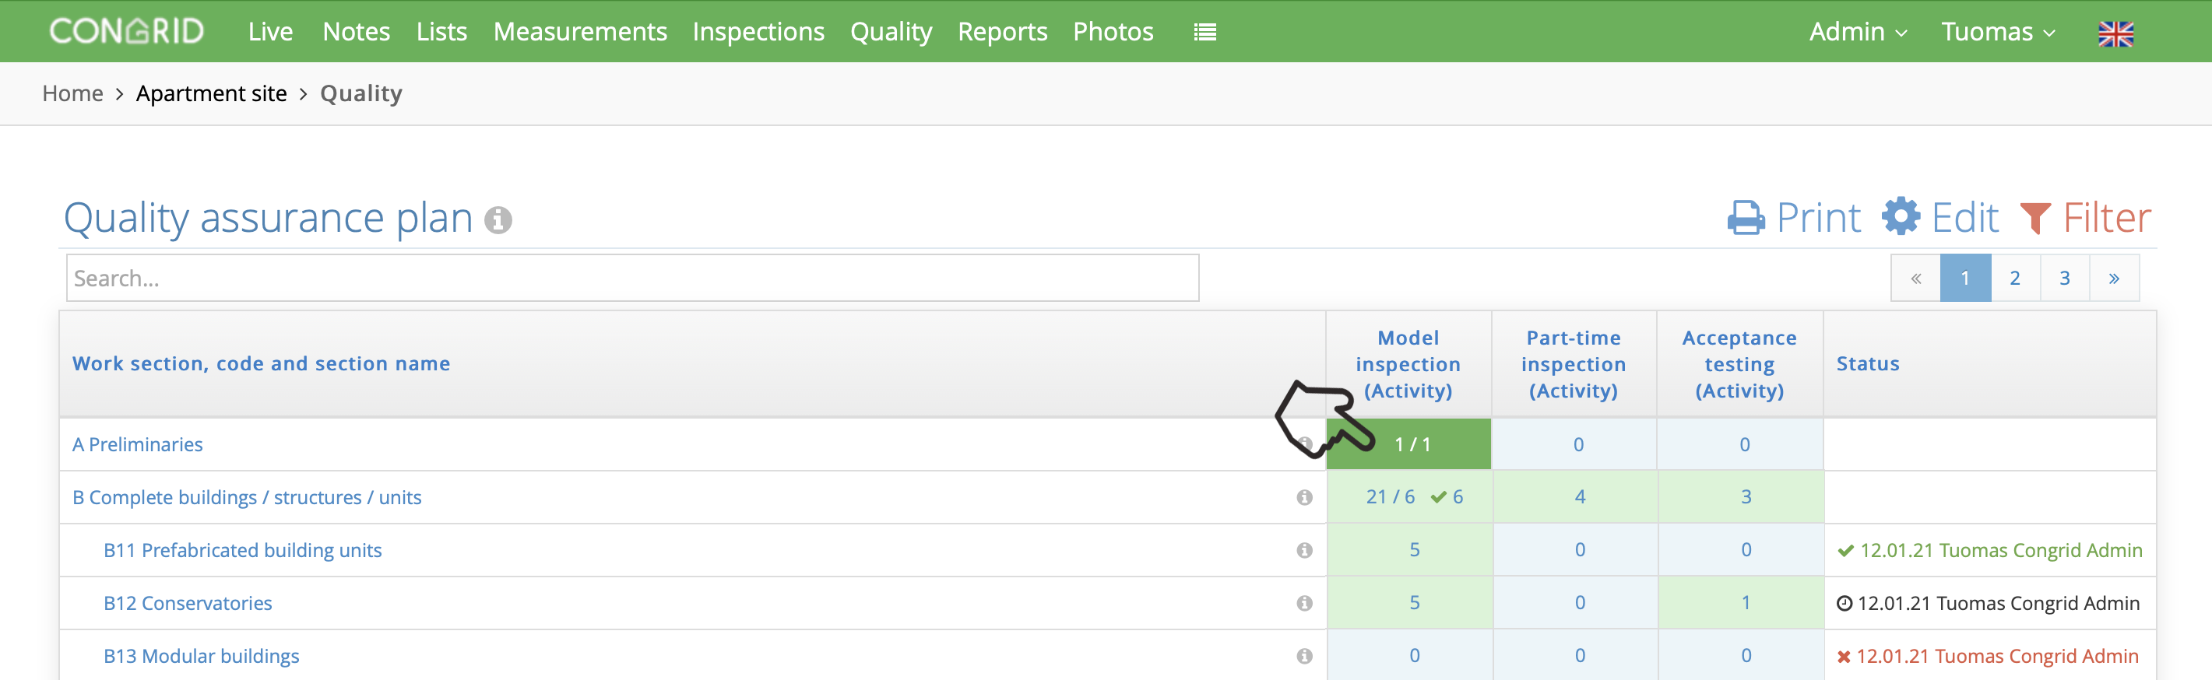Image resolution: width=2212 pixels, height=680 pixels.
Task: Expand the Admin dropdown menu
Action: 1859,32
